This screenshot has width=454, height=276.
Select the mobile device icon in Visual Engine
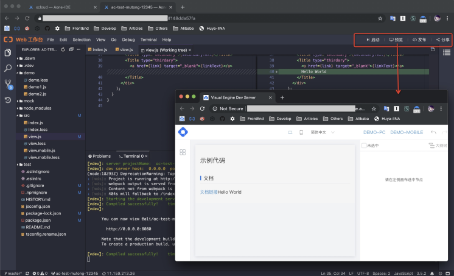point(301,132)
